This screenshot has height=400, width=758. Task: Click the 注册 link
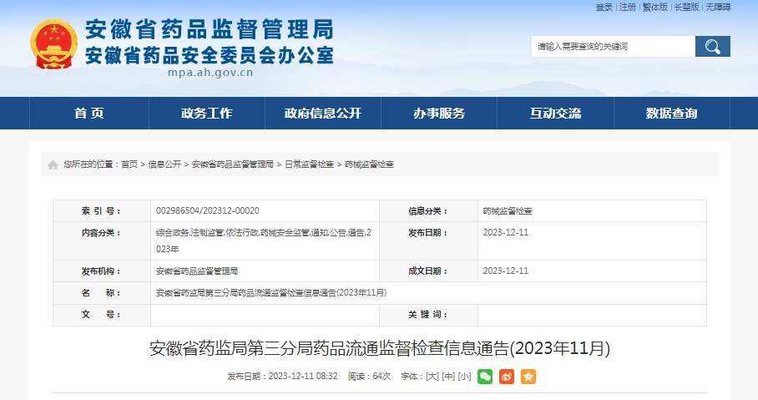click(628, 8)
